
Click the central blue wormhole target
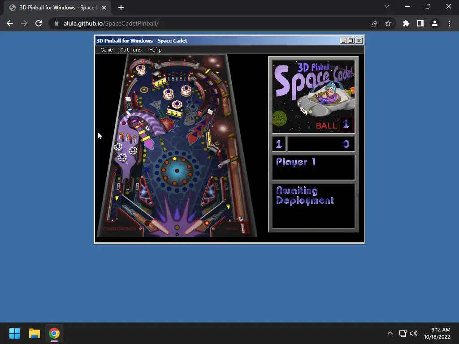177,171
